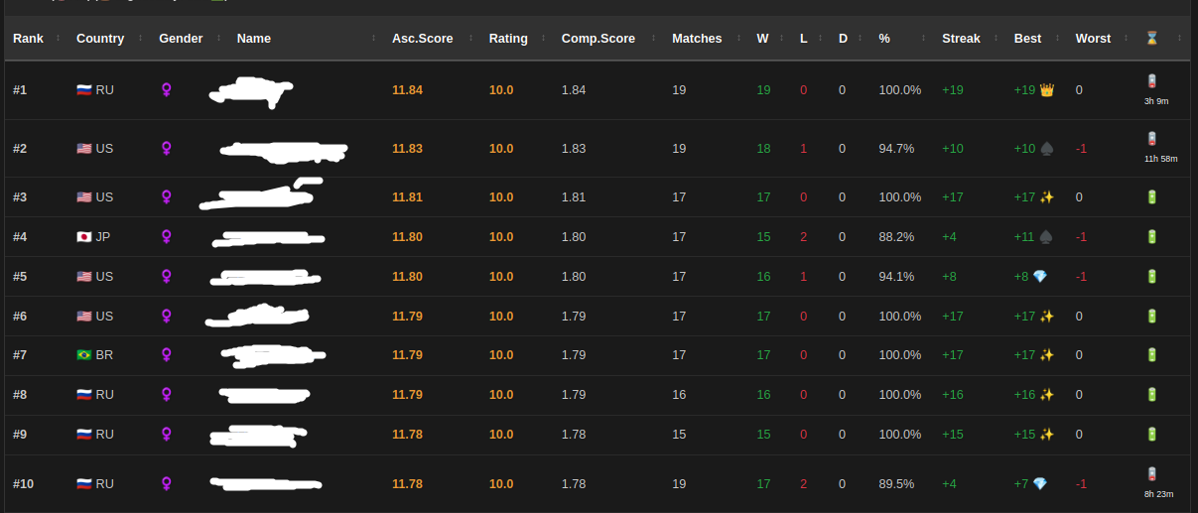Sort by the Streak column header
1198x513 pixels.
coord(961,39)
